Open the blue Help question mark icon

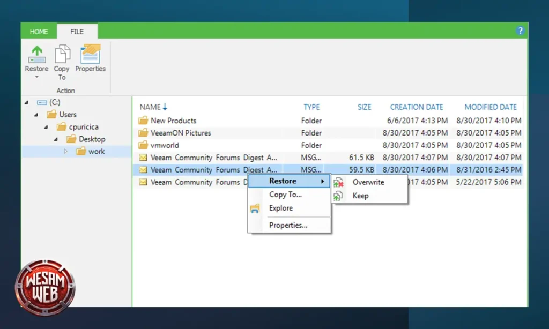520,31
